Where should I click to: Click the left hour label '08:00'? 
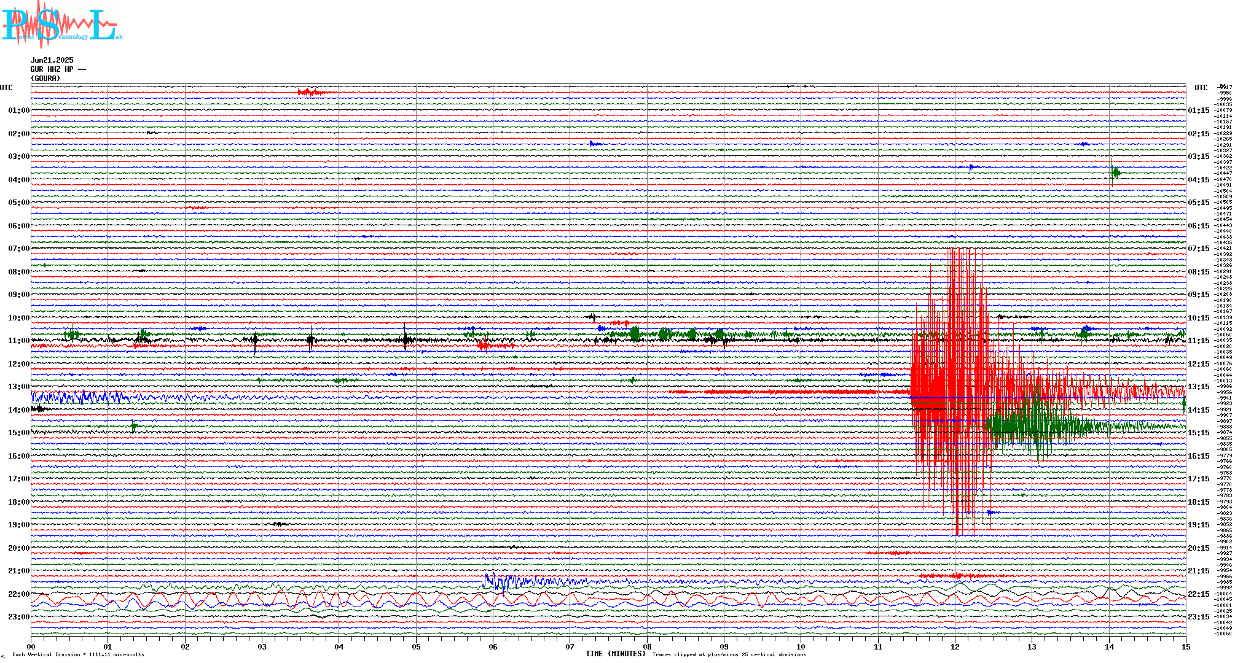19,272
